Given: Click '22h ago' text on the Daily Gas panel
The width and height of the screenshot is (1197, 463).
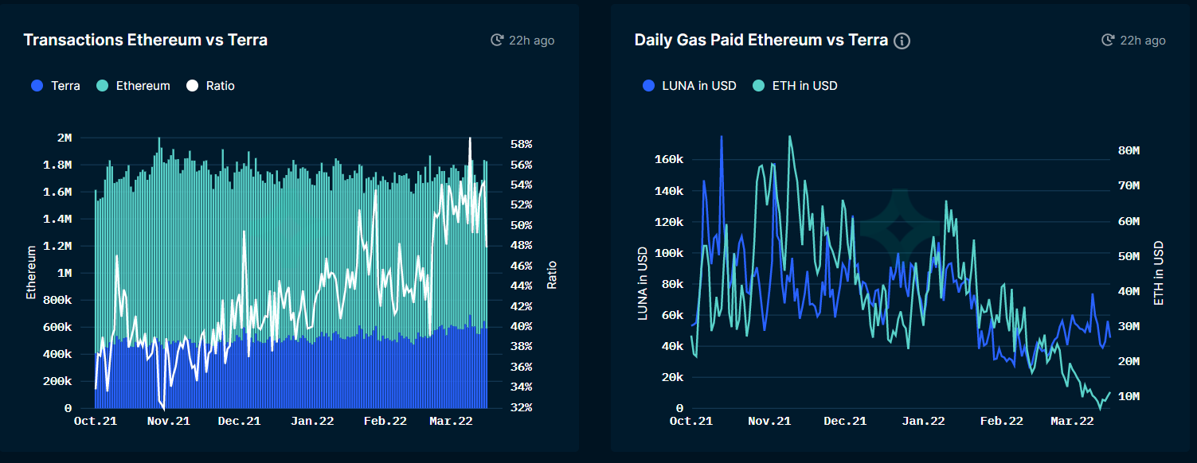Looking at the screenshot, I should pos(1142,41).
